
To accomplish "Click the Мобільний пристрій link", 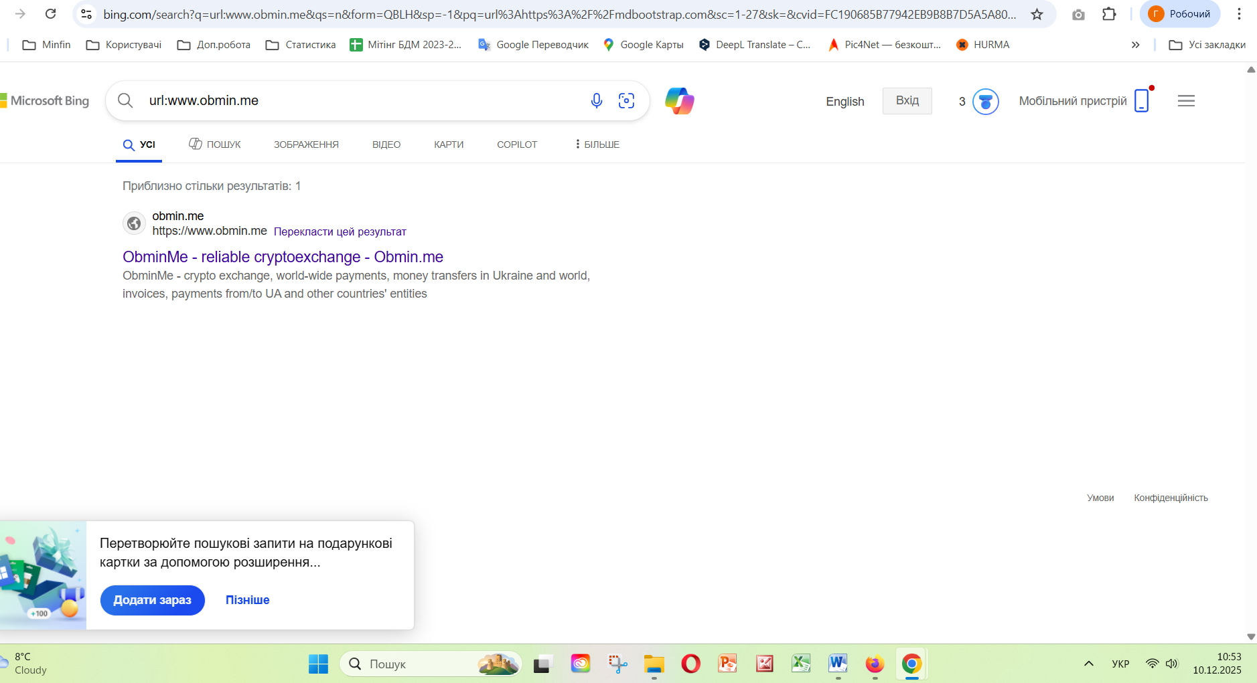I will click(1084, 100).
